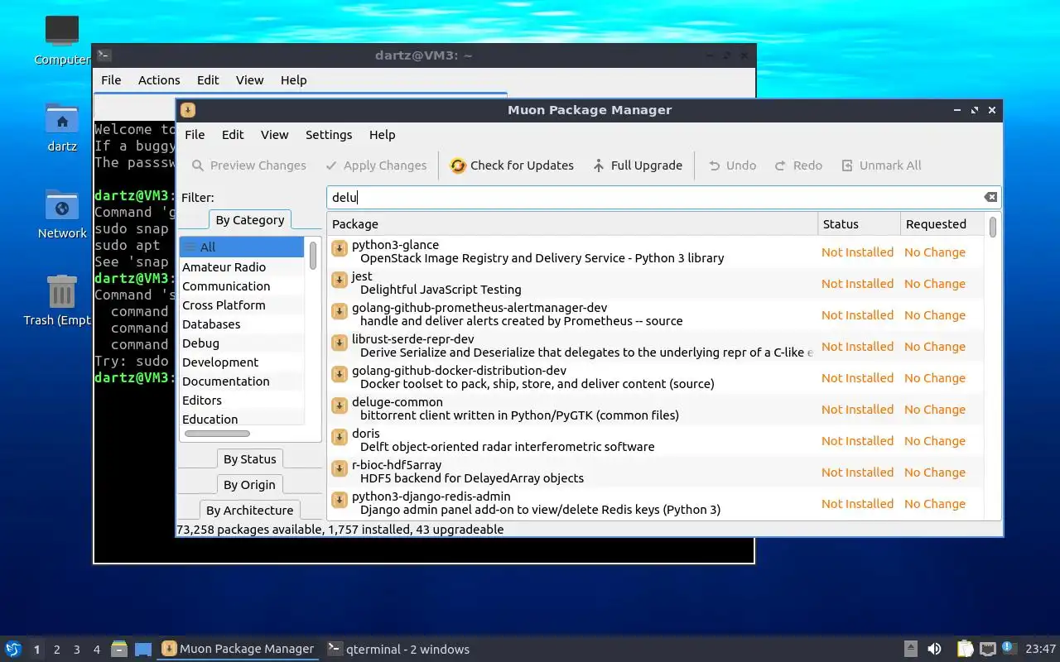Select the Editors category
Screen dimensions: 1060x662
243,401
